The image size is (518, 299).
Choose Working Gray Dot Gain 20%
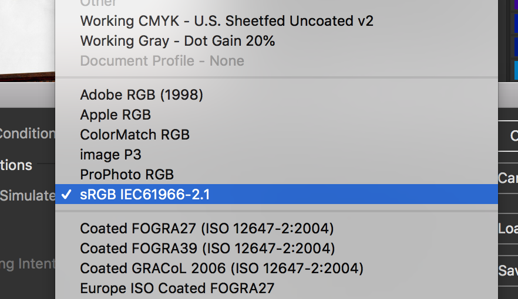coord(177,41)
